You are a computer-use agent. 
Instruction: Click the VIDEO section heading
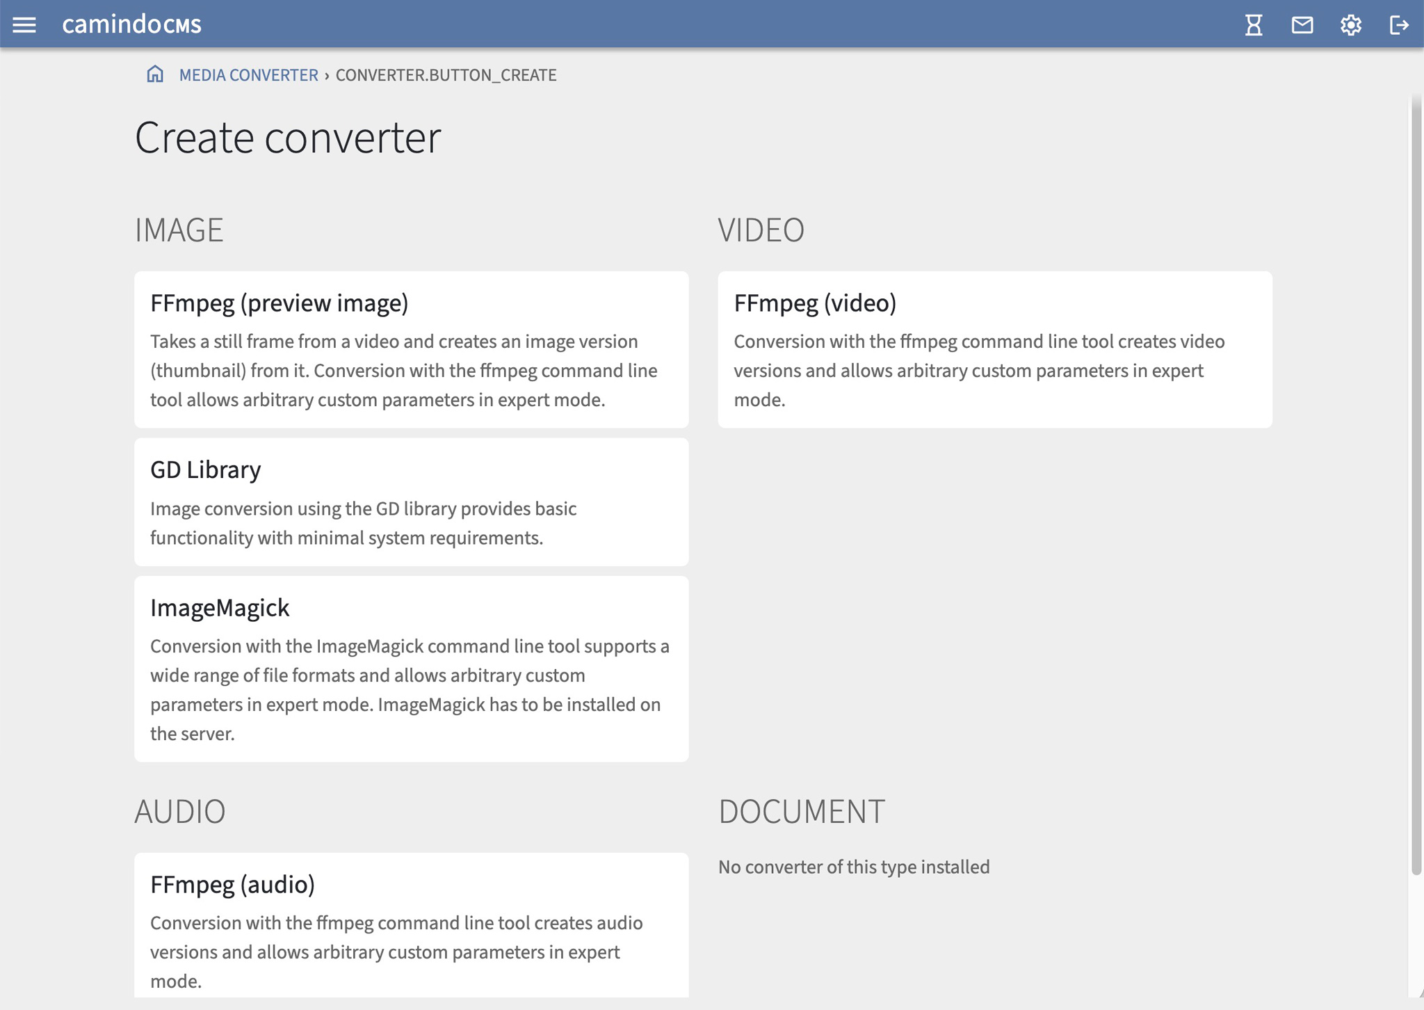[761, 230]
